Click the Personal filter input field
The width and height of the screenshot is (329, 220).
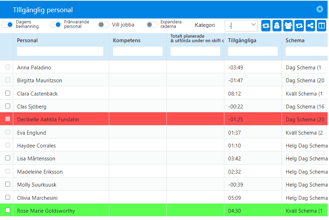point(60,51)
